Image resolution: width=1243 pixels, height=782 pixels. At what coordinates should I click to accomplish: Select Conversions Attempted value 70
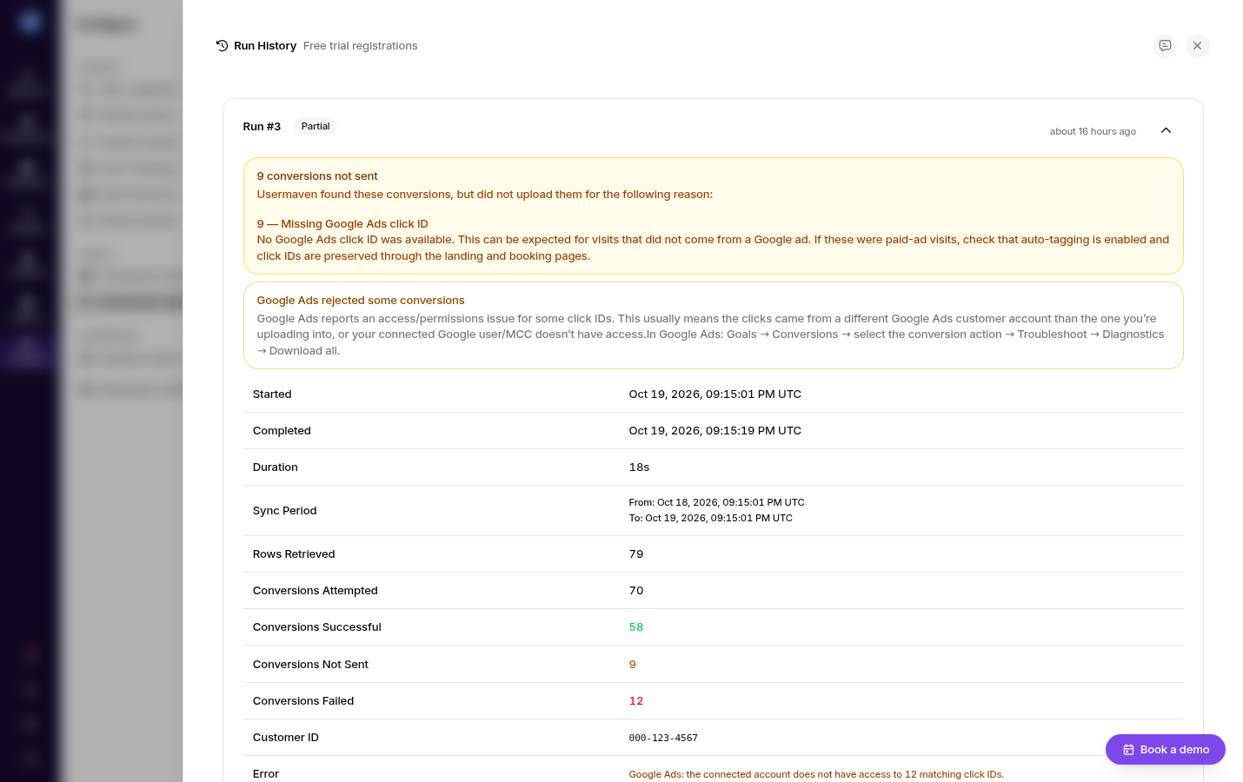click(x=636, y=591)
